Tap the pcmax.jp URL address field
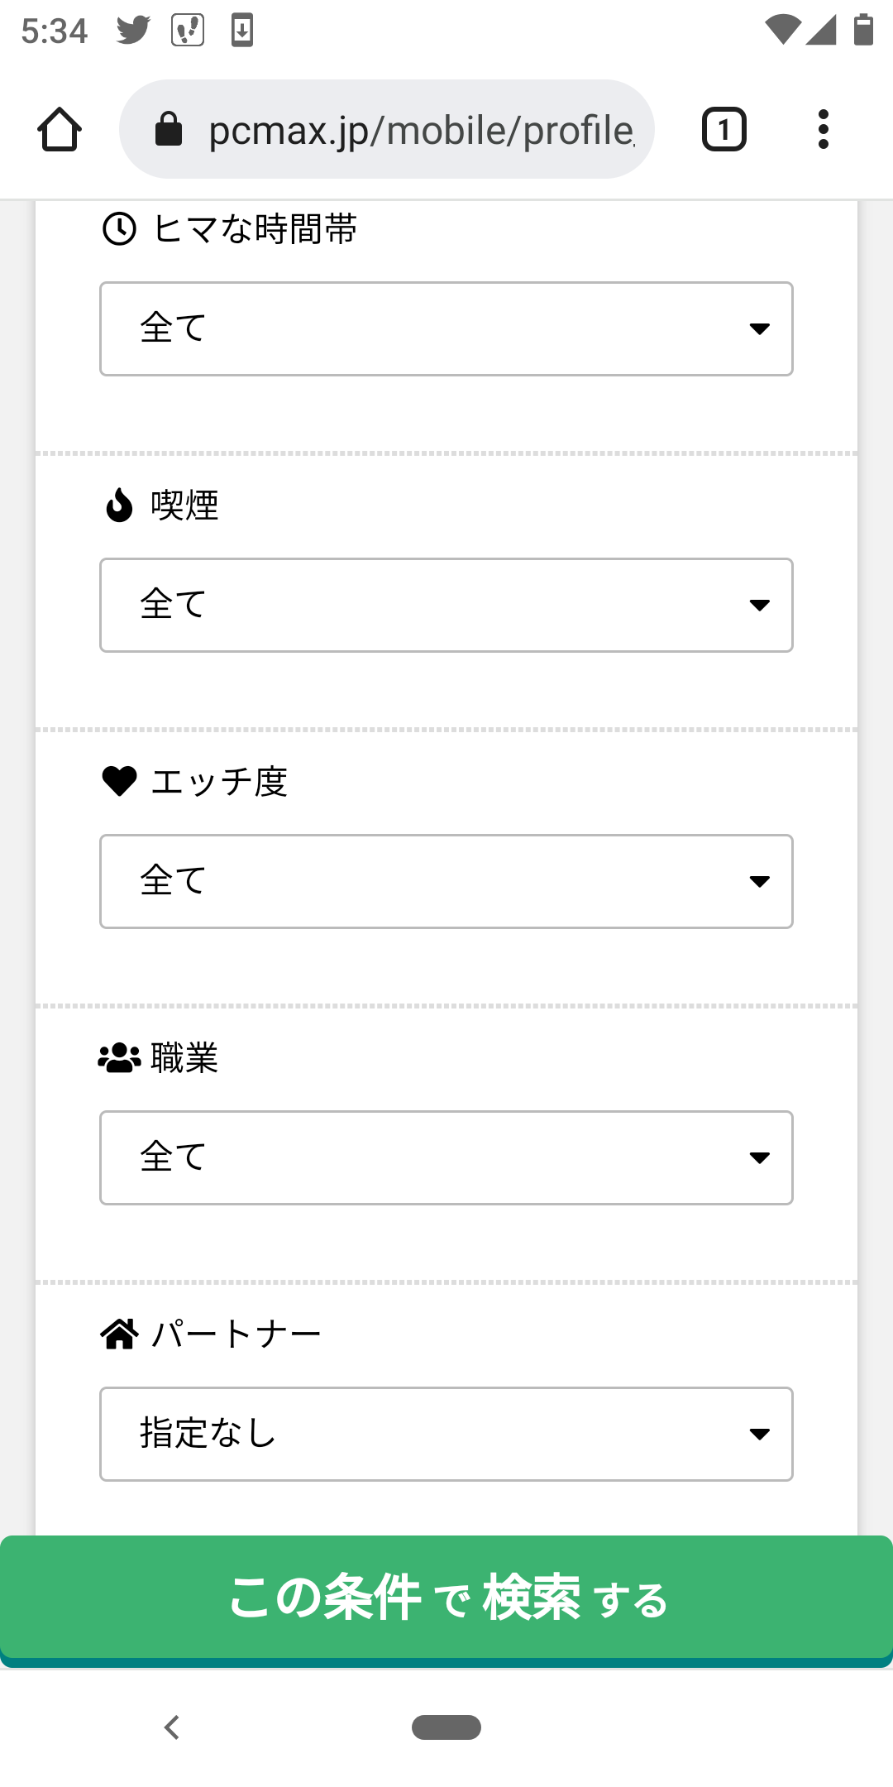This screenshot has width=893, height=1787. 420,130
